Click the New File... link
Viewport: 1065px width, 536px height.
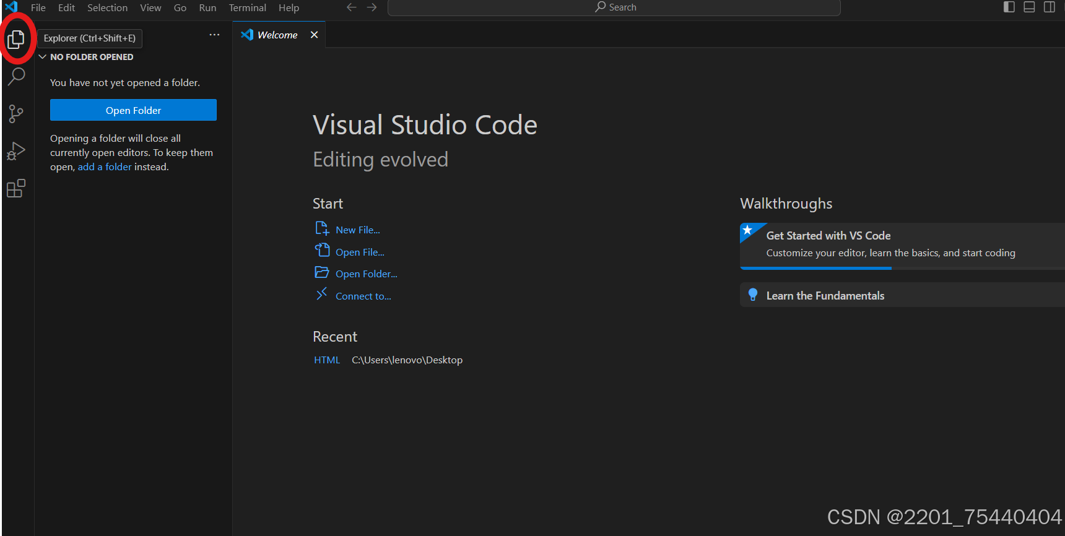358,230
